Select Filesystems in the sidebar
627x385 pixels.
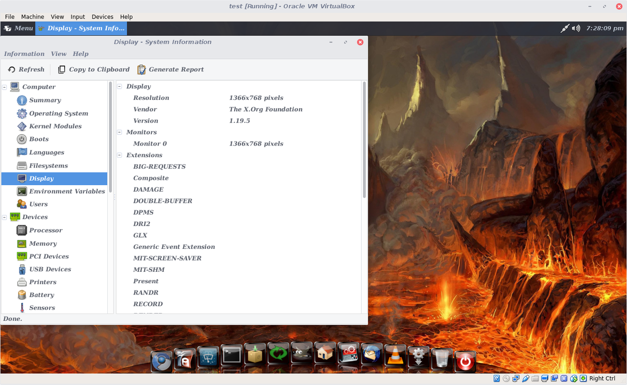(x=48, y=166)
